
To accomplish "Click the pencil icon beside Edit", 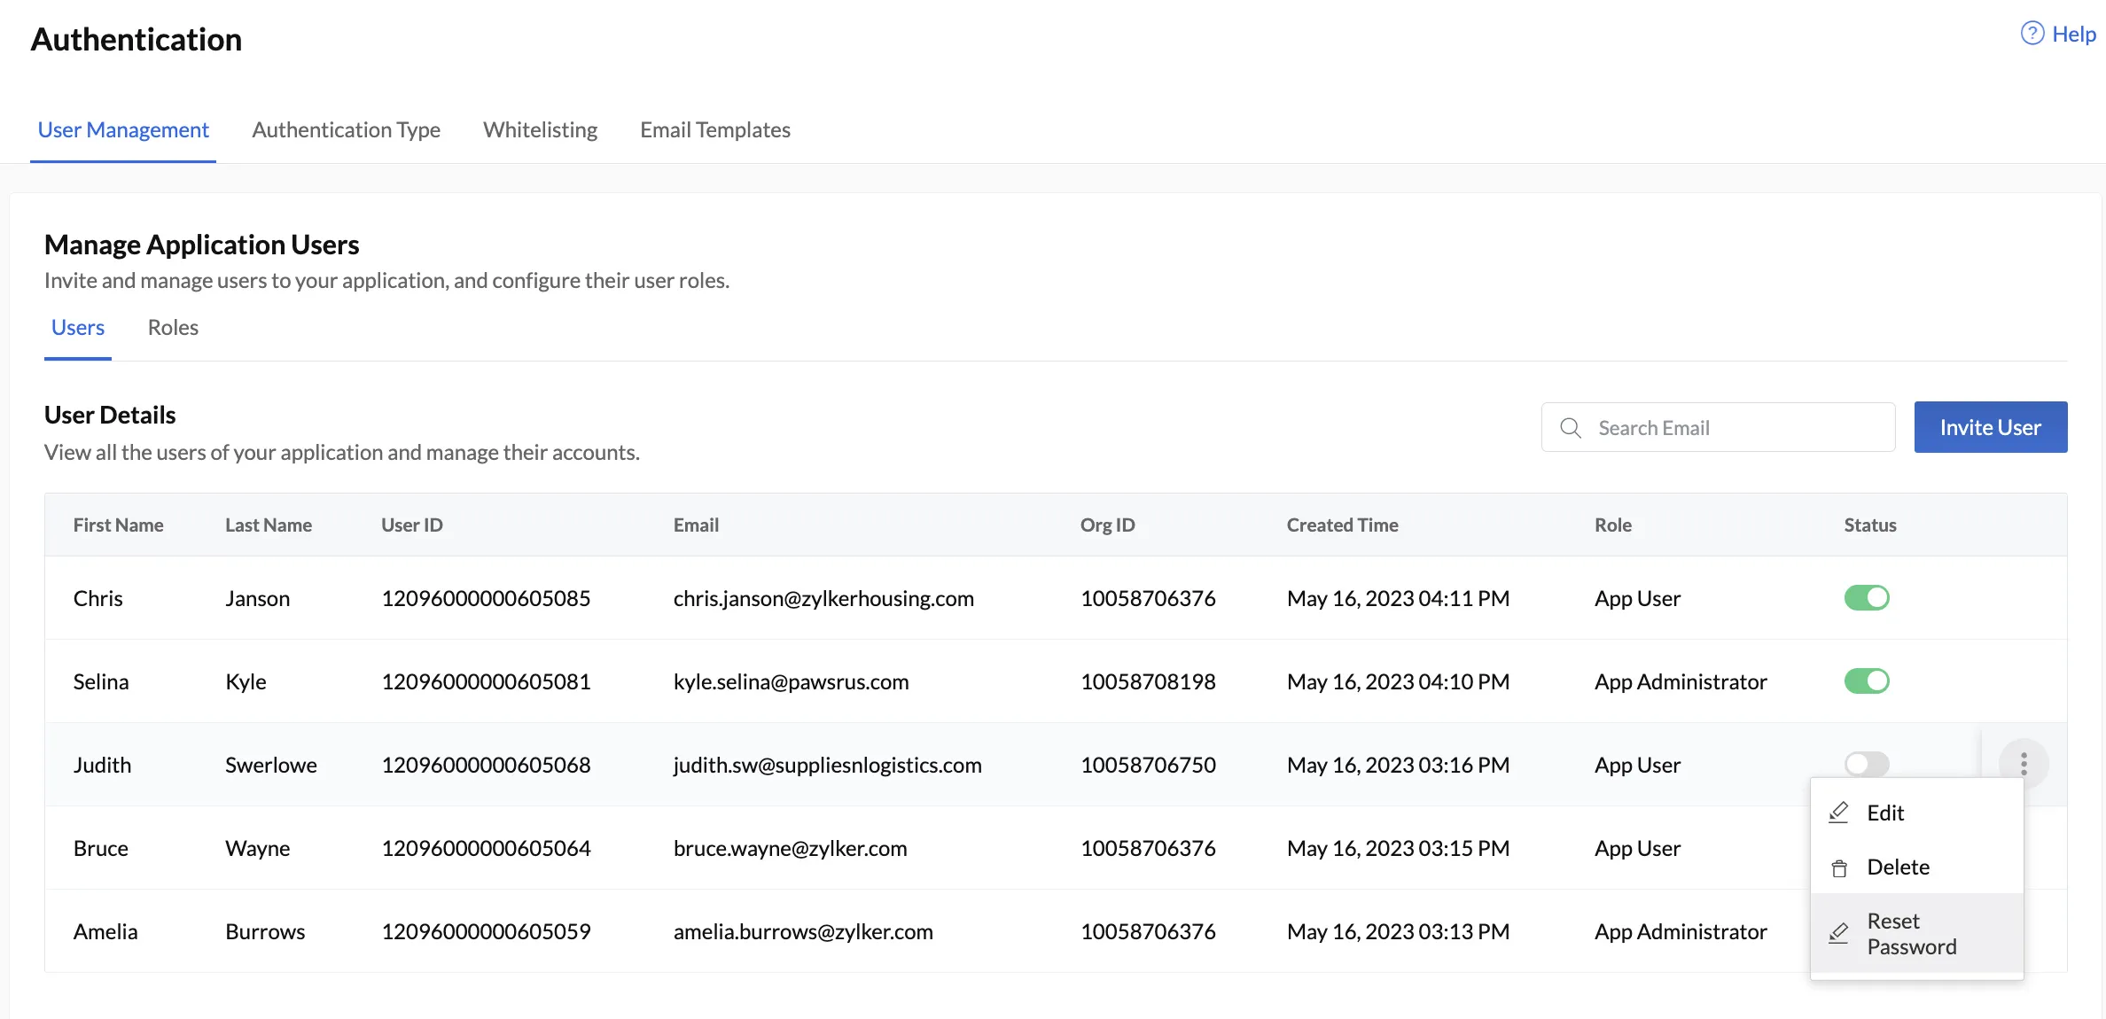I will [1839, 813].
